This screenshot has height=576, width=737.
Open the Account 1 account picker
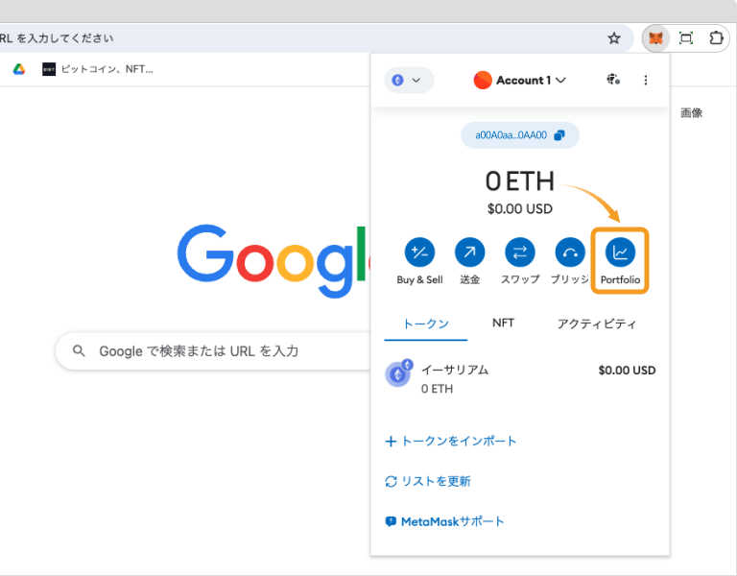[x=519, y=81]
